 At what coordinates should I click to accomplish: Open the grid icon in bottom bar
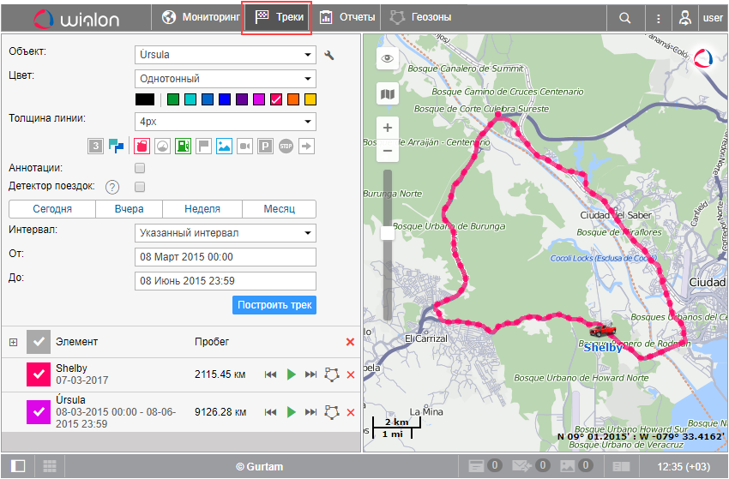coord(50,466)
